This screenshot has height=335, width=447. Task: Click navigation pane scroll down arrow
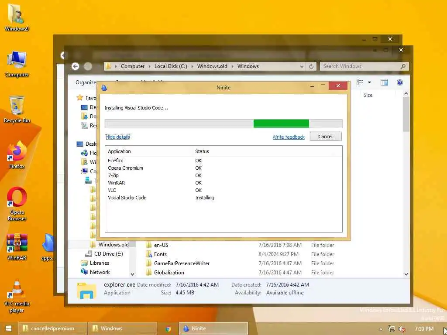[x=132, y=274]
